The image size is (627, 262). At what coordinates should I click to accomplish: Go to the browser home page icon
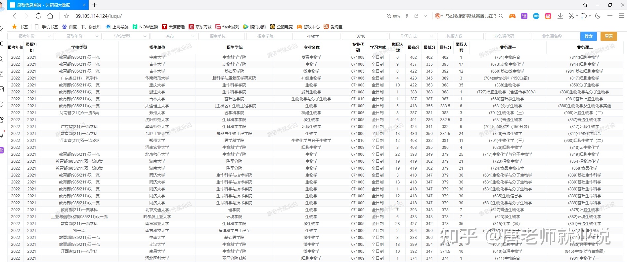(x=50, y=16)
